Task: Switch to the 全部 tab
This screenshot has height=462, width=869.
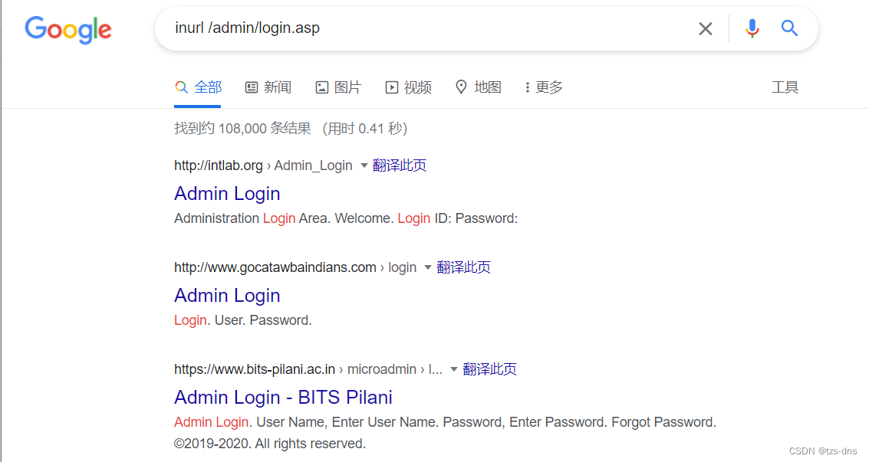Action: pos(198,87)
